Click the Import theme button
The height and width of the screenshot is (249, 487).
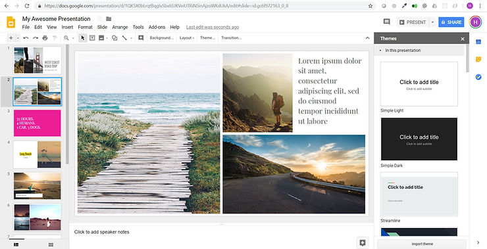[x=422, y=244]
